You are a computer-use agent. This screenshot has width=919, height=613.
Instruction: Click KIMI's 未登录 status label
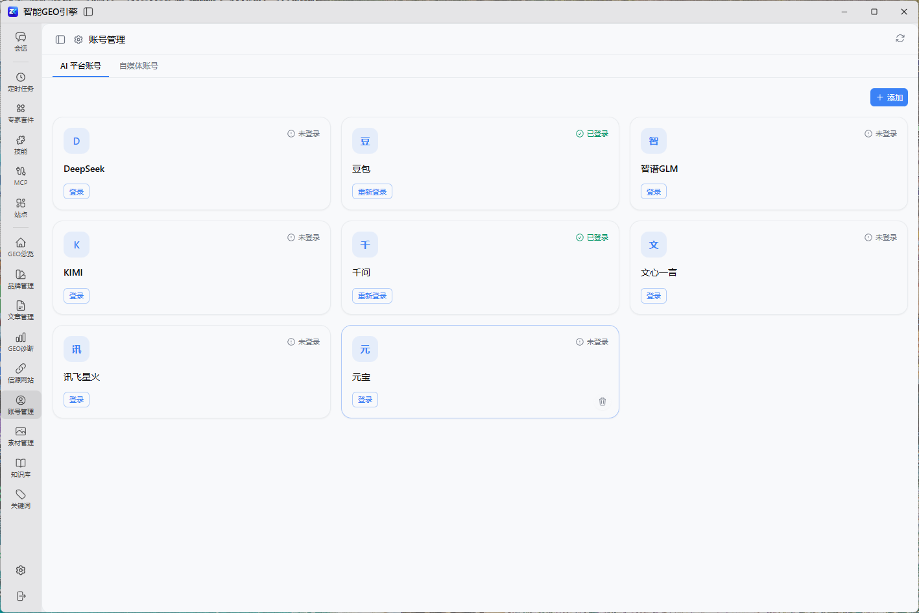[x=304, y=237]
